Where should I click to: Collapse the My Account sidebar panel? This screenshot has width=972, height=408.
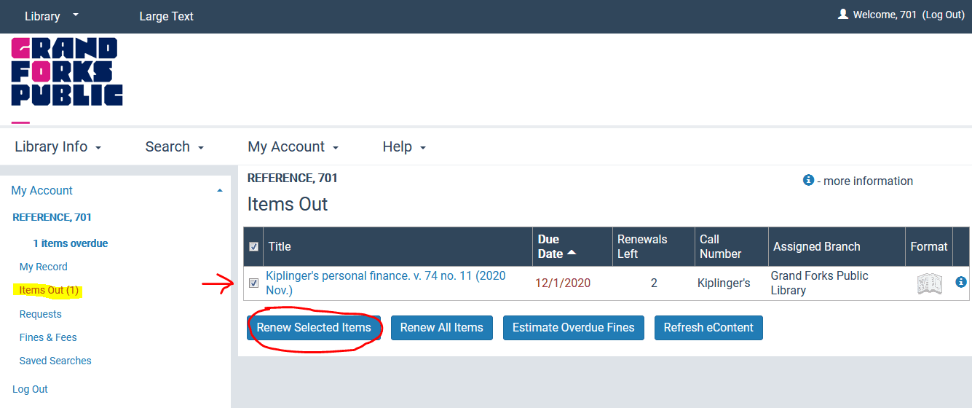pos(220,191)
